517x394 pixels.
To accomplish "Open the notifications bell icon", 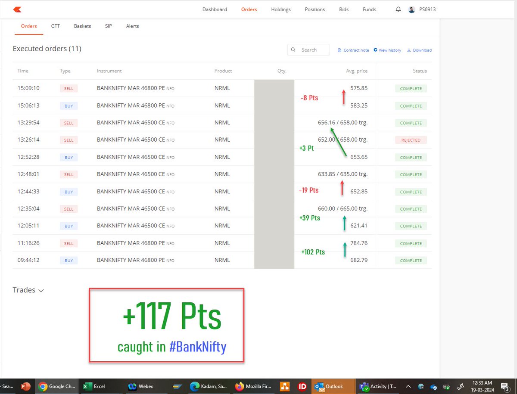I will click(x=398, y=9).
